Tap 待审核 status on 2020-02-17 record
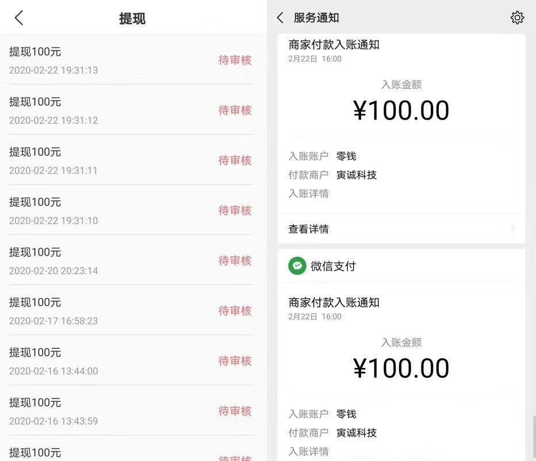The height and width of the screenshot is (461, 536). point(235,310)
